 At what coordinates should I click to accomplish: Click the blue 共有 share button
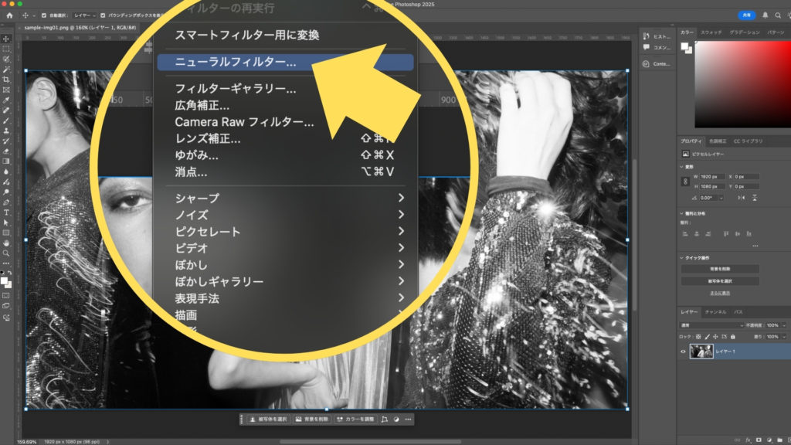coord(746,15)
